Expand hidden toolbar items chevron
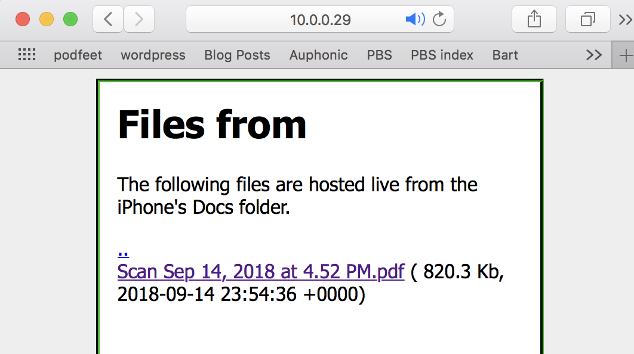 tap(625, 20)
